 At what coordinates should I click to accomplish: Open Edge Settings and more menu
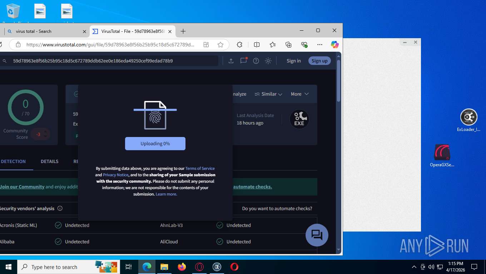click(320, 45)
